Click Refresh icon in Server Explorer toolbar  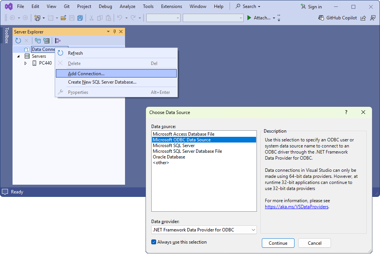coord(18,40)
